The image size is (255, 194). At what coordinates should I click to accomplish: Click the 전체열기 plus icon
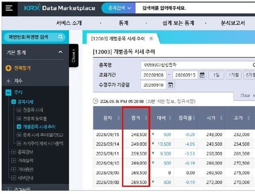[8, 68]
